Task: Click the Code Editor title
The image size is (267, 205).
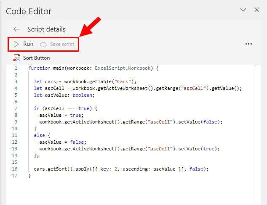Action: click(29, 11)
